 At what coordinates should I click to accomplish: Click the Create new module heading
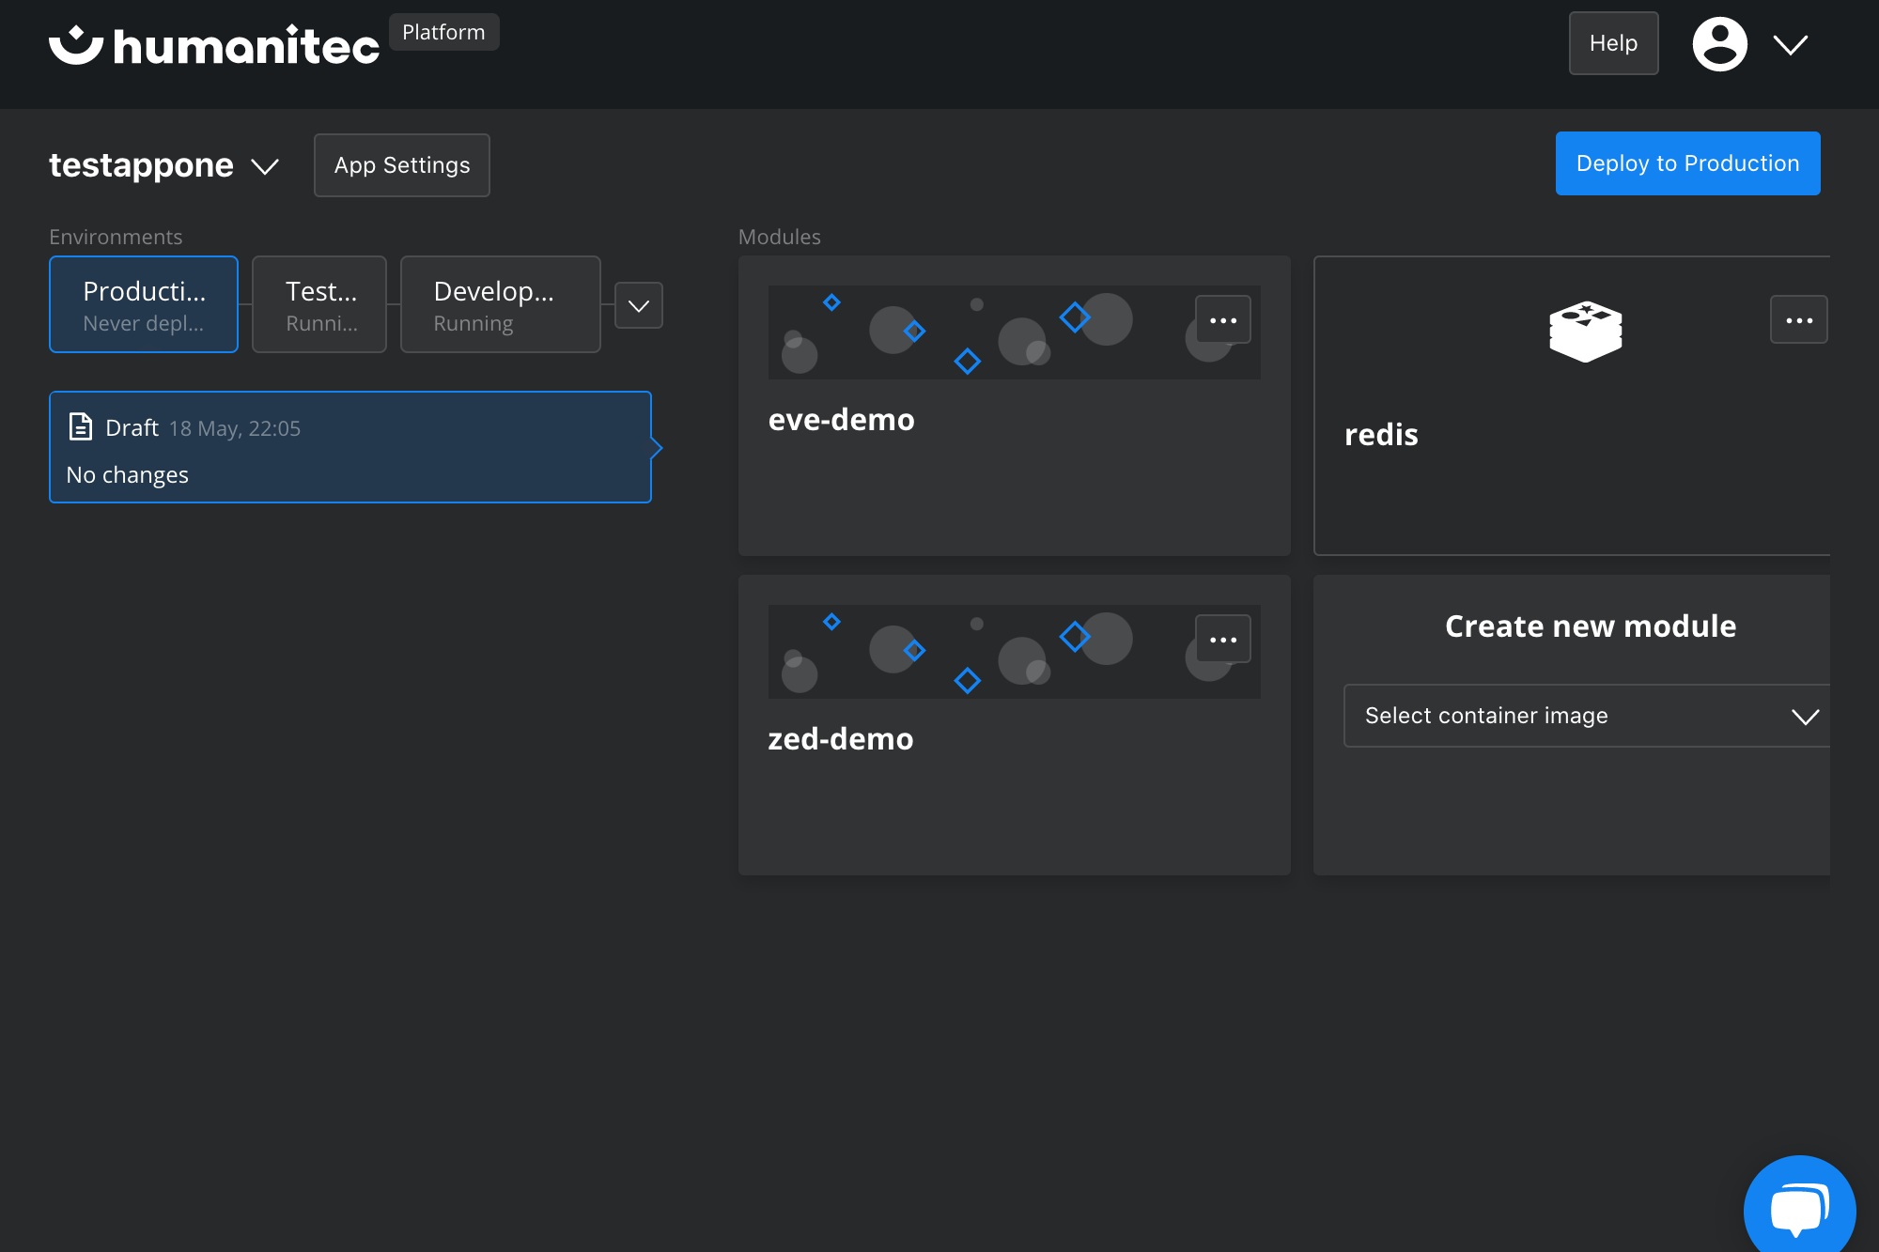(x=1591, y=626)
